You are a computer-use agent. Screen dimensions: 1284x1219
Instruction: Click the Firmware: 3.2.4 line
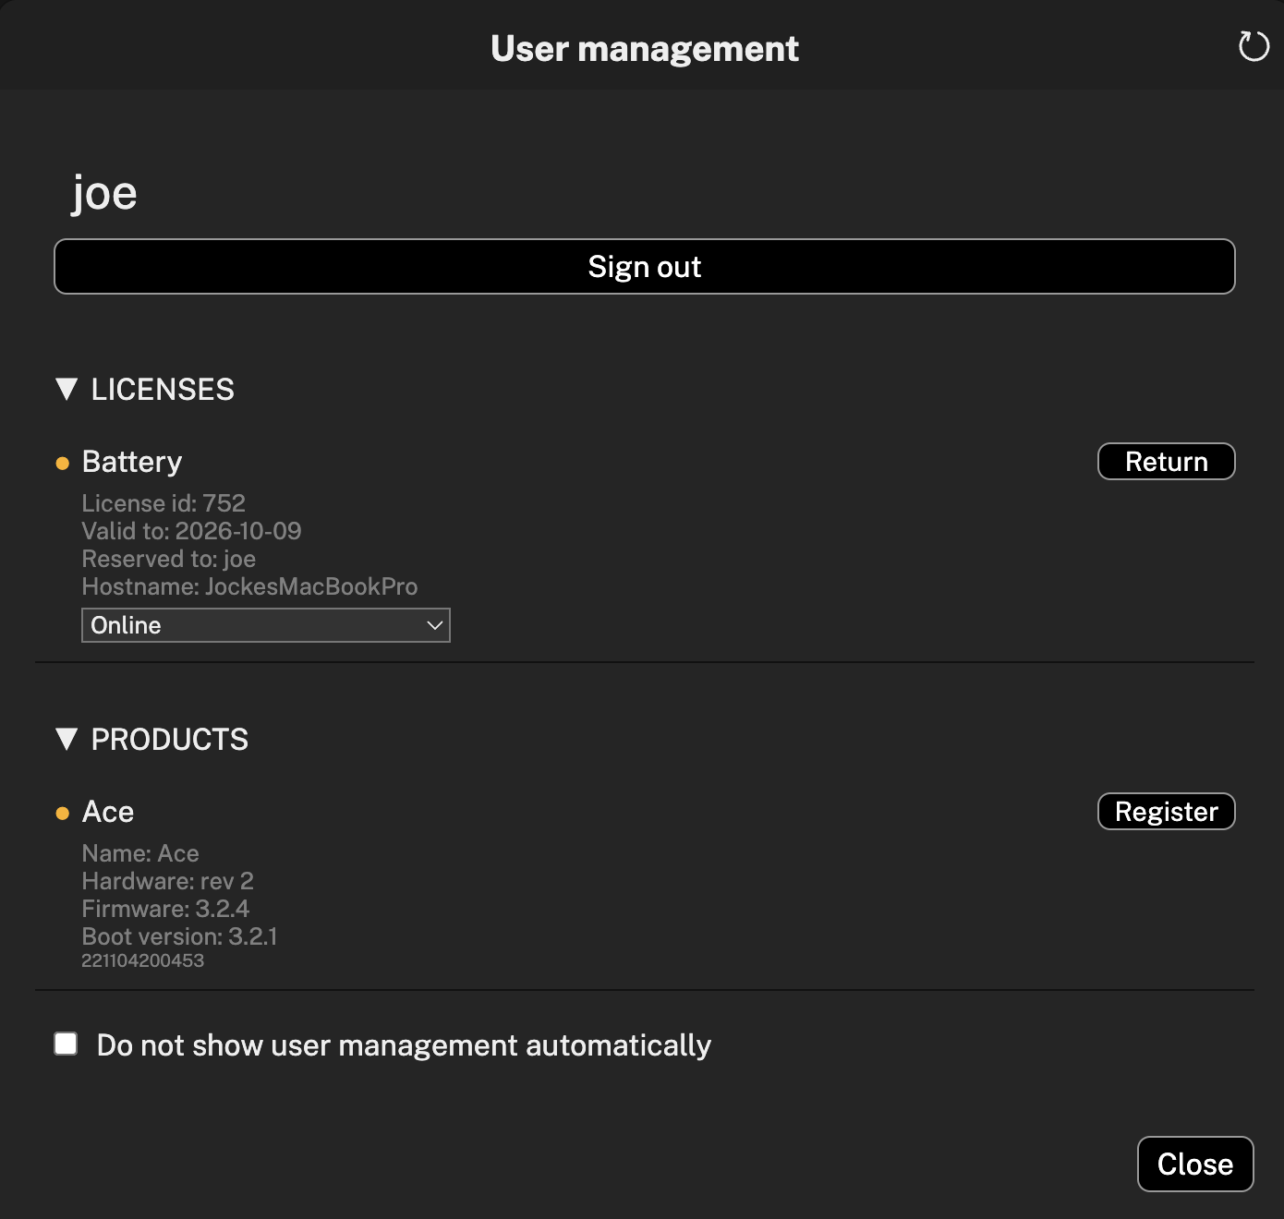[165, 909]
